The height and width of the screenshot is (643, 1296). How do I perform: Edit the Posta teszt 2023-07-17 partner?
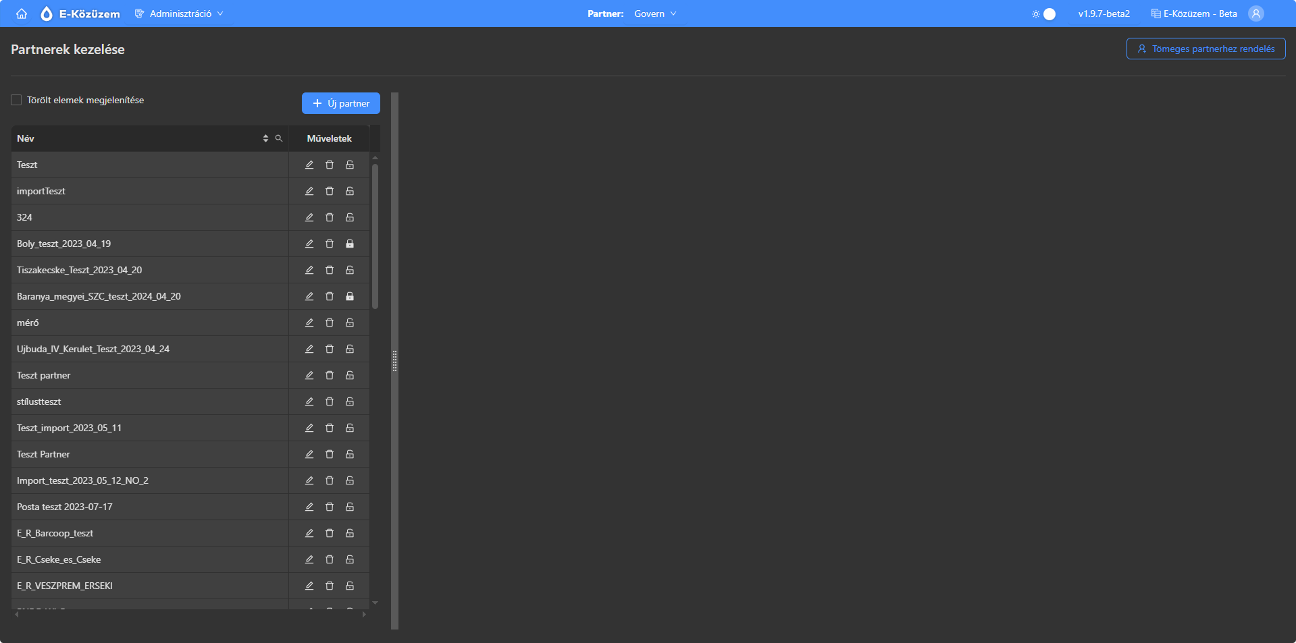point(309,507)
